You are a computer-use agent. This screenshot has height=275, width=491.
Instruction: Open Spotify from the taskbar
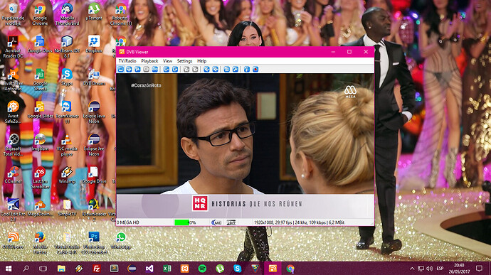click(202, 269)
